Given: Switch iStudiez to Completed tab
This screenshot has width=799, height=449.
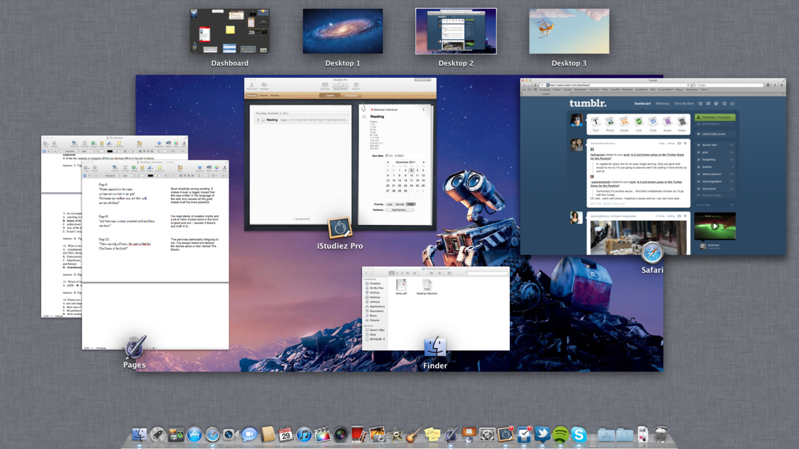Looking at the screenshot, I should click(x=351, y=95).
